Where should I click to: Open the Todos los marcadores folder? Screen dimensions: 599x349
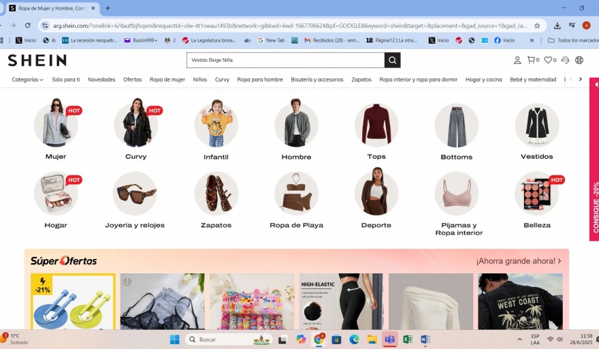click(573, 40)
